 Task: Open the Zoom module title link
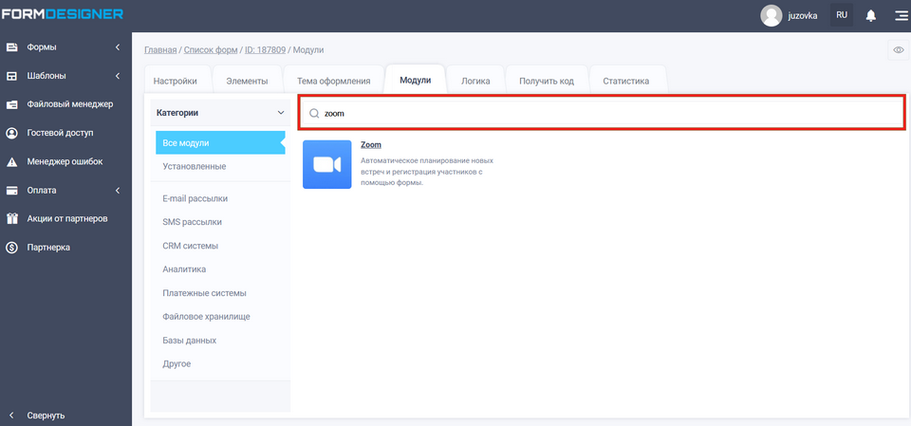(371, 145)
